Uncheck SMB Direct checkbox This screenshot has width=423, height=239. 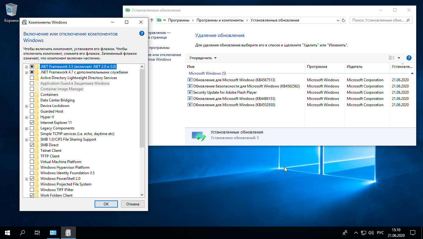tap(32, 145)
